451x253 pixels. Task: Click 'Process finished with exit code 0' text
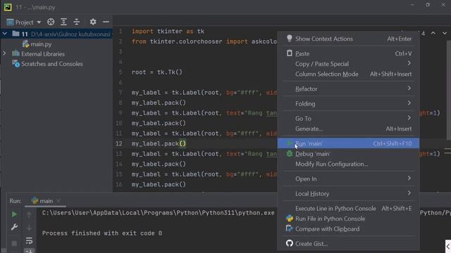(x=102, y=233)
